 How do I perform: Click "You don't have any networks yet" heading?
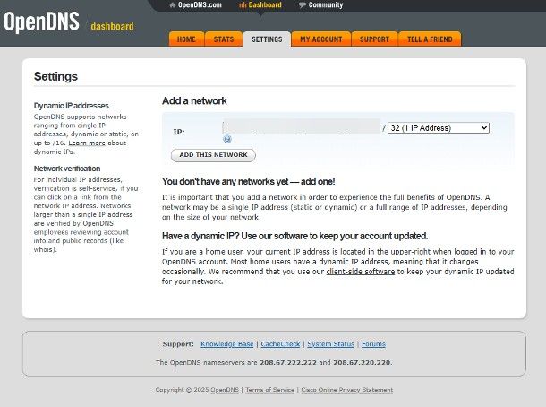pos(248,181)
